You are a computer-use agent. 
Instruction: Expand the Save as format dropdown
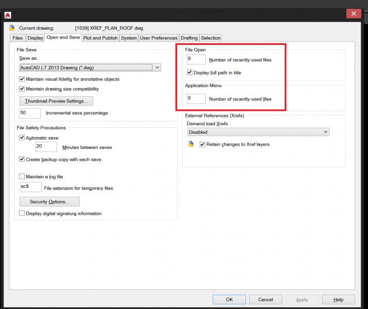[x=90, y=67]
